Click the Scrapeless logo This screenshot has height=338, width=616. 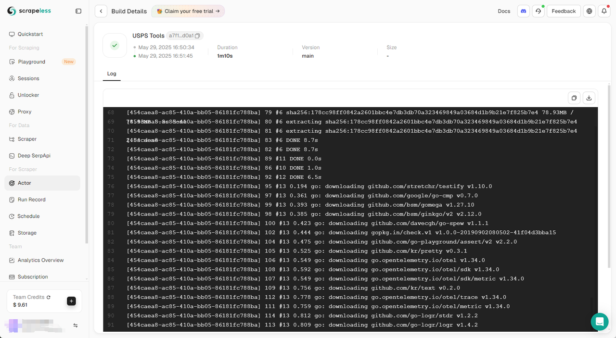coord(29,11)
